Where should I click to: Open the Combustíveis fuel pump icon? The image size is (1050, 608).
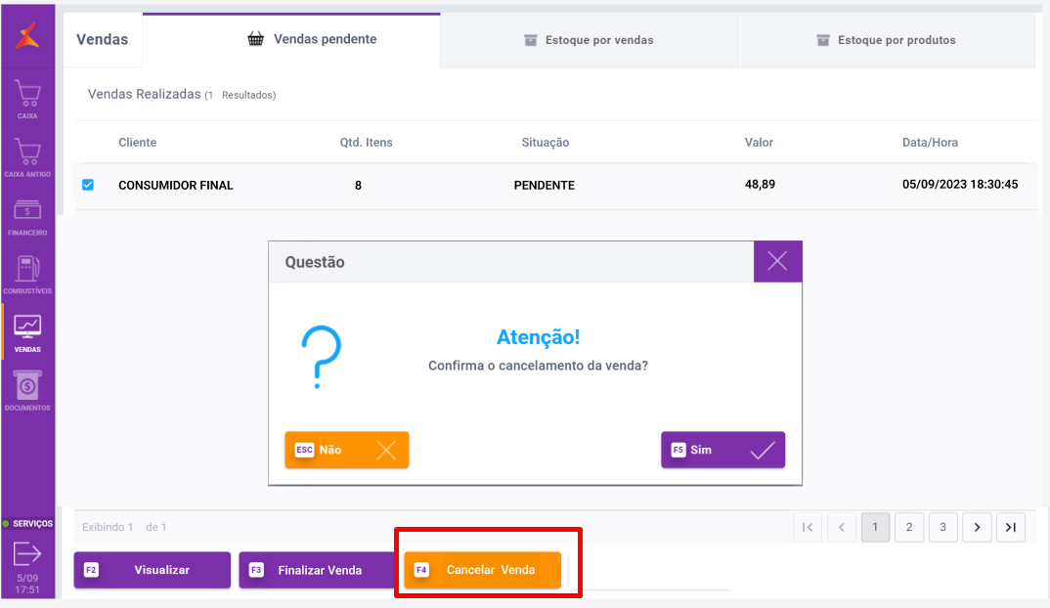27,269
